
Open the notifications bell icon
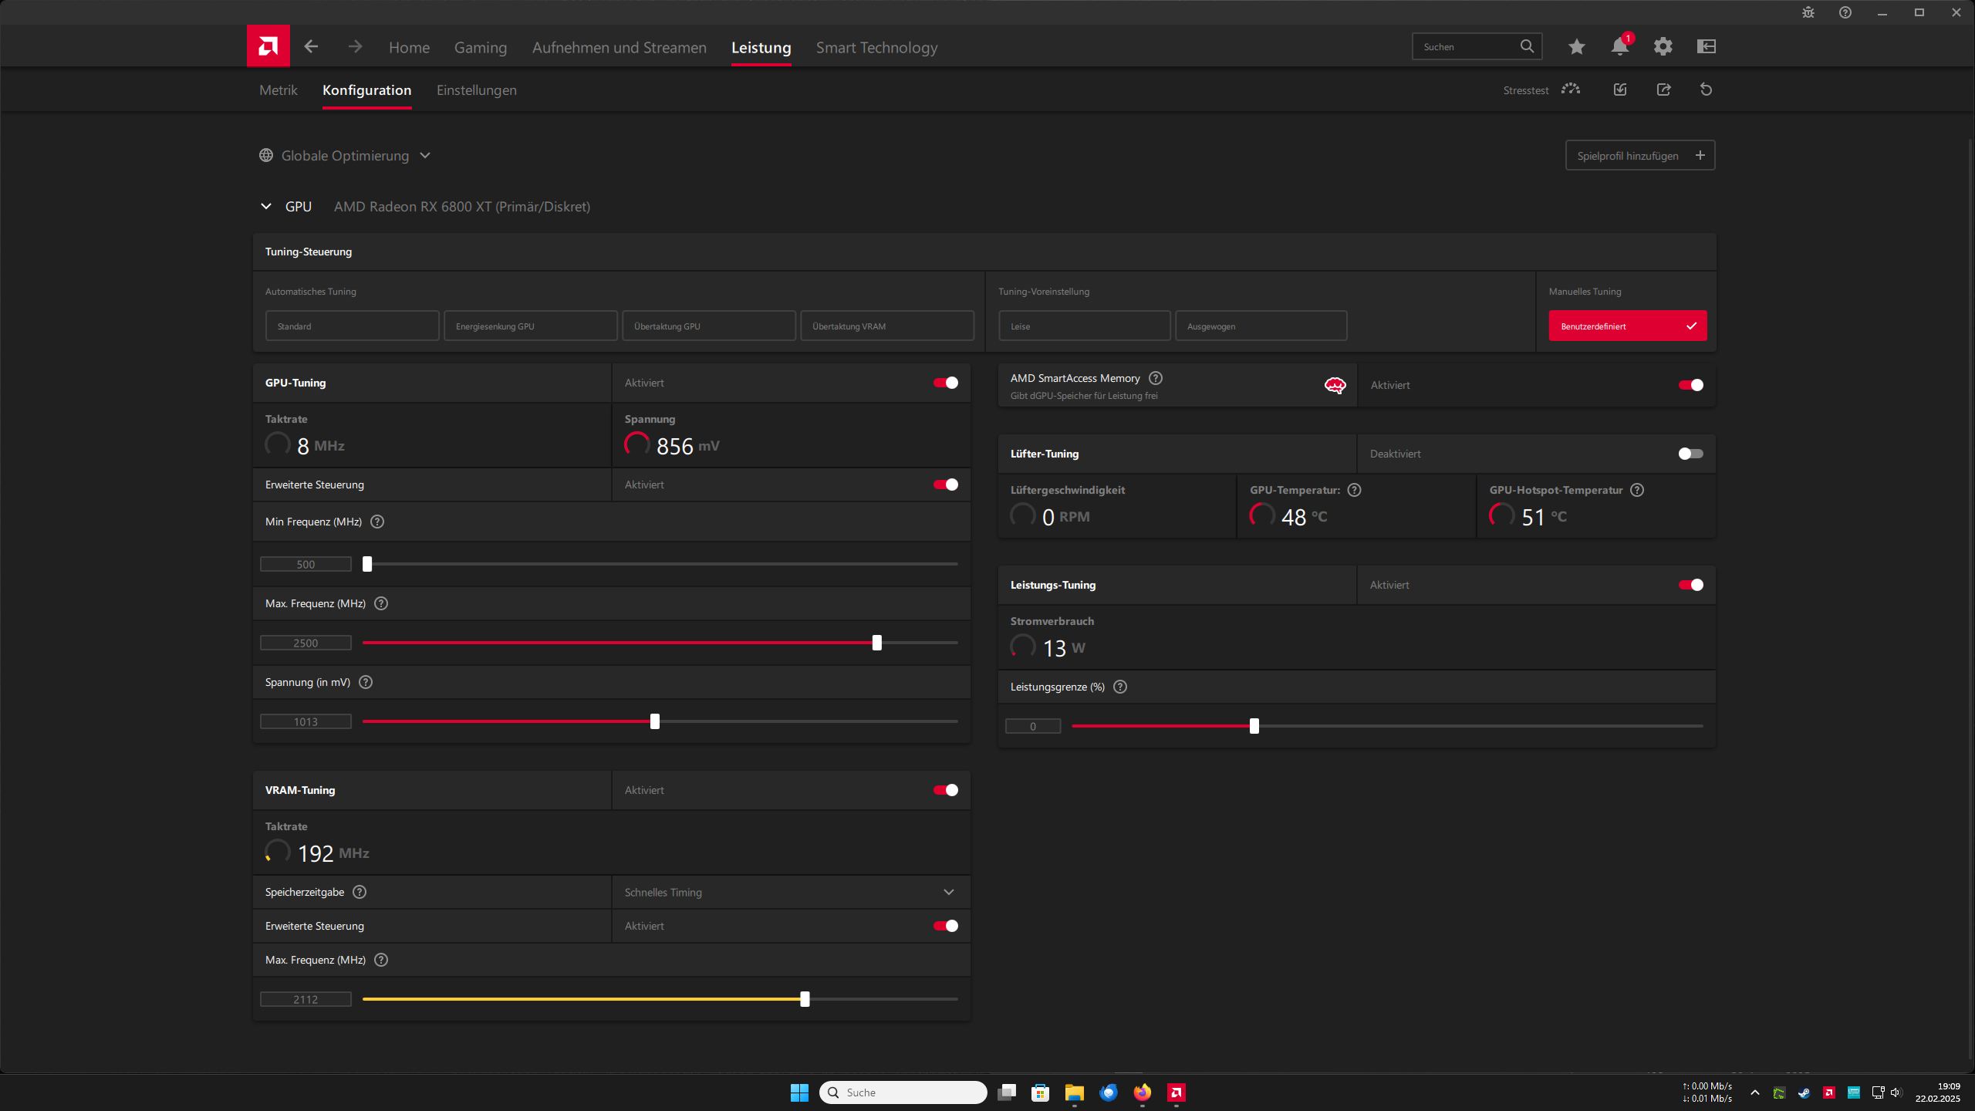[x=1619, y=47]
